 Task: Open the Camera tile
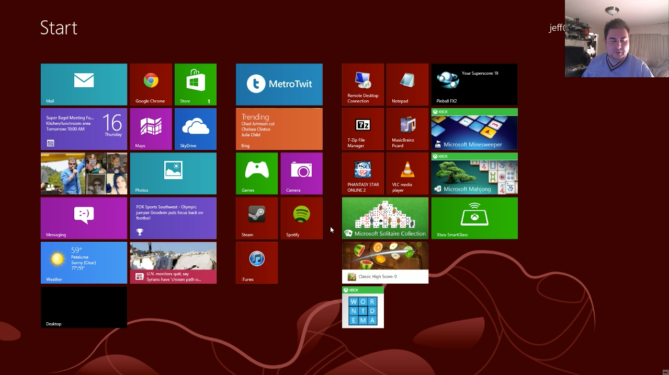coord(301,173)
